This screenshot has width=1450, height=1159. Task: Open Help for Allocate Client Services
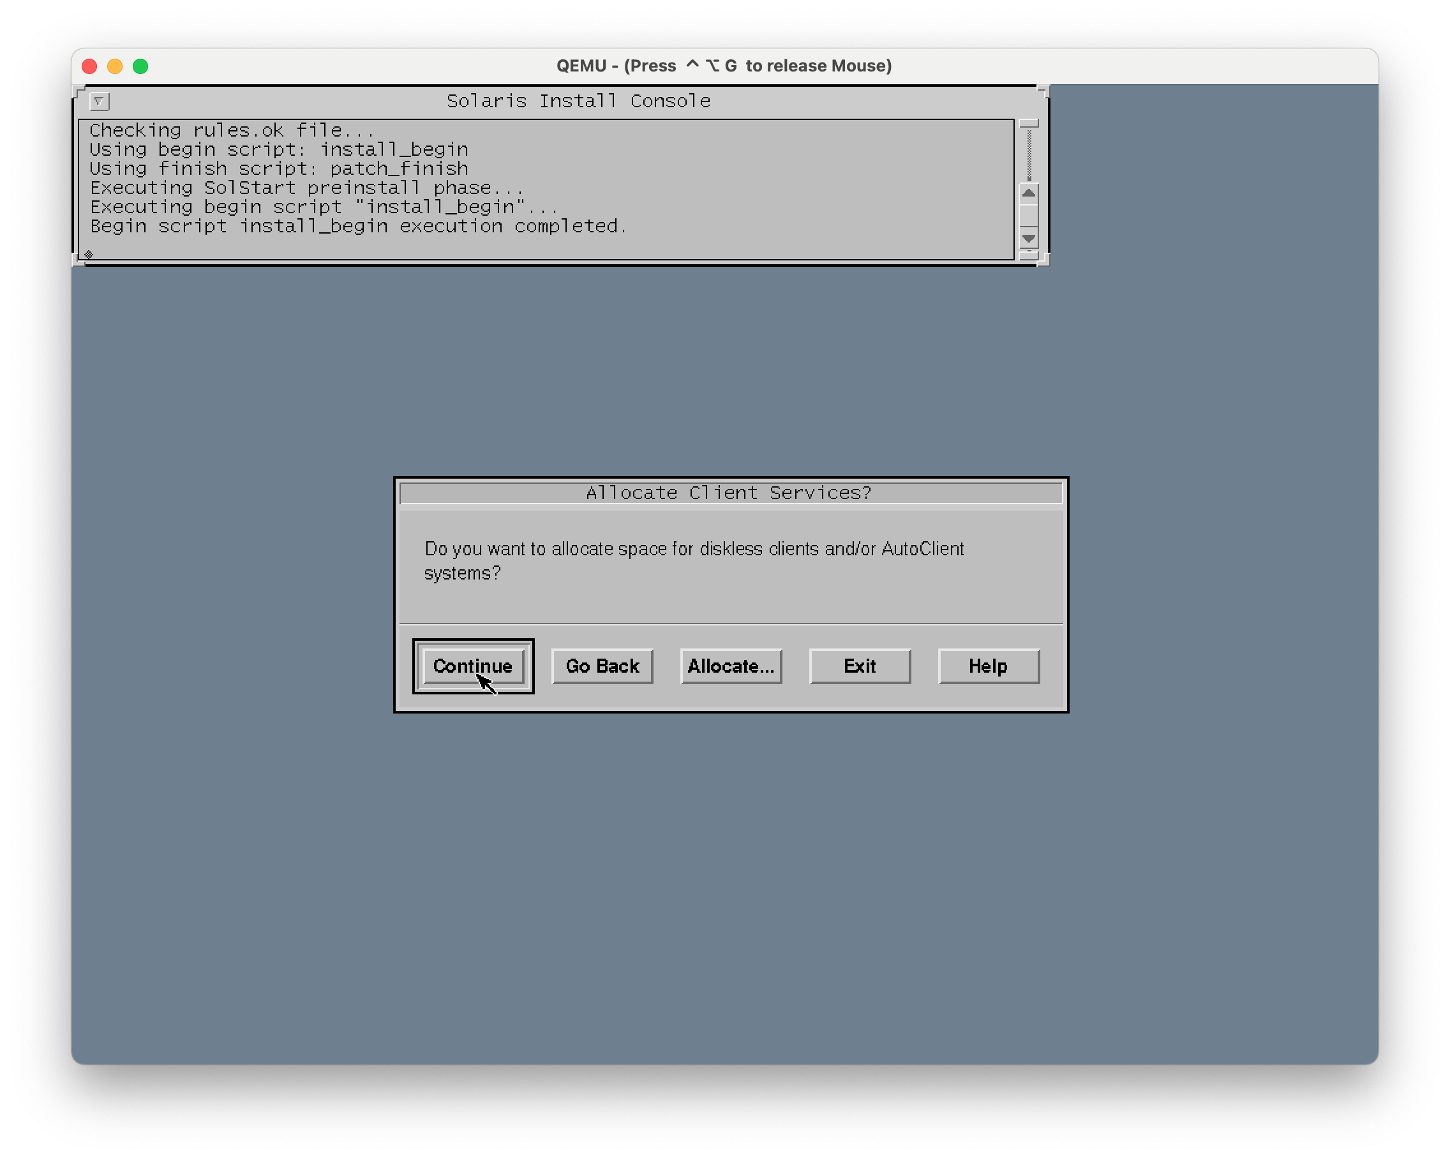pos(988,666)
